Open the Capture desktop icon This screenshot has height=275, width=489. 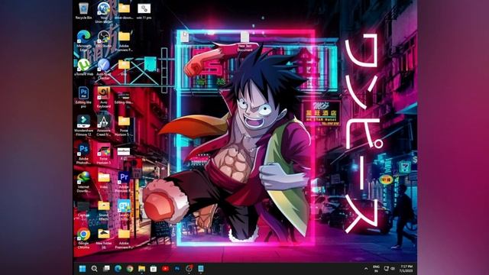tap(83, 209)
